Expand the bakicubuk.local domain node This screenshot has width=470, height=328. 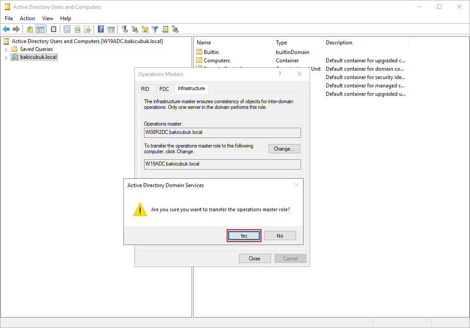(6, 57)
